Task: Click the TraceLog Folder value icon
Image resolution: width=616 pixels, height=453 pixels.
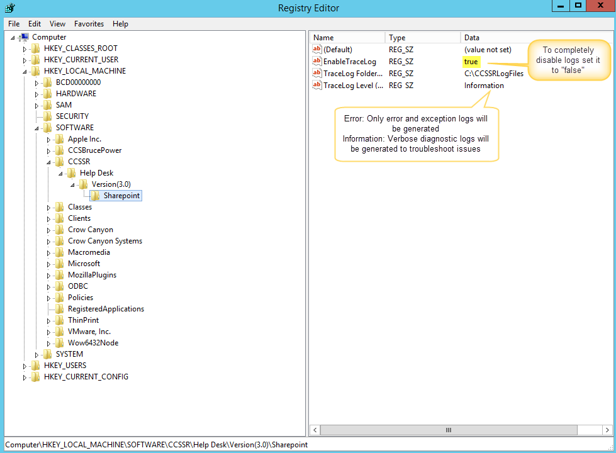Action: pos(317,74)
